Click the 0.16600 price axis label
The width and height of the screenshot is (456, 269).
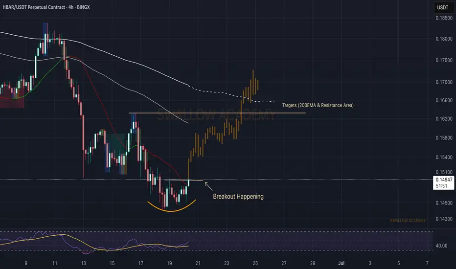click(x=444, y=100)
